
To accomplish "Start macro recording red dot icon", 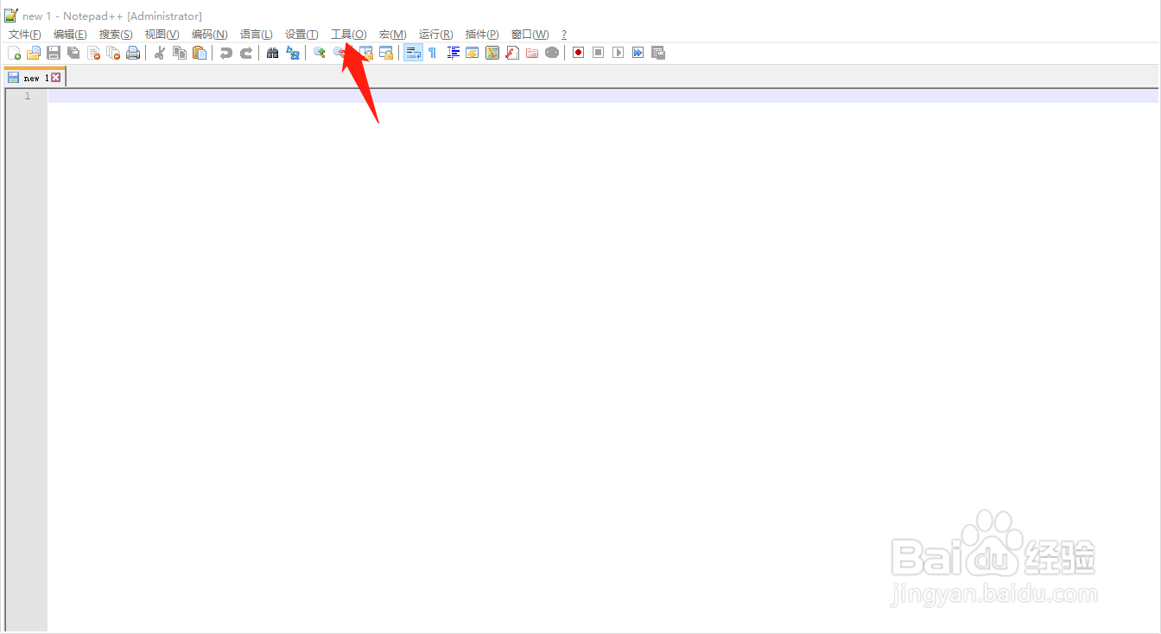I will 579,53.
